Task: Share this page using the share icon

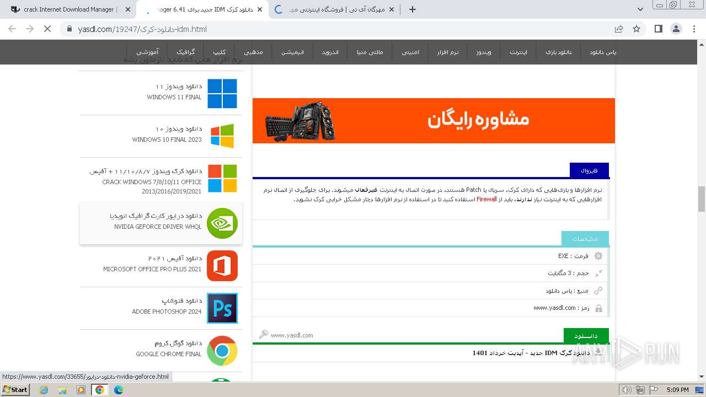Action: tap(619, 29)
